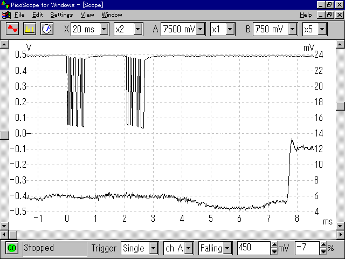Minimize the PicoScope application window
The height and width of the screenshot is (259, 345).
(x=321, y=5)
